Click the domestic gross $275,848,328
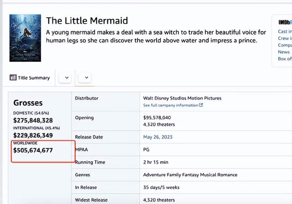 [33, 120]
